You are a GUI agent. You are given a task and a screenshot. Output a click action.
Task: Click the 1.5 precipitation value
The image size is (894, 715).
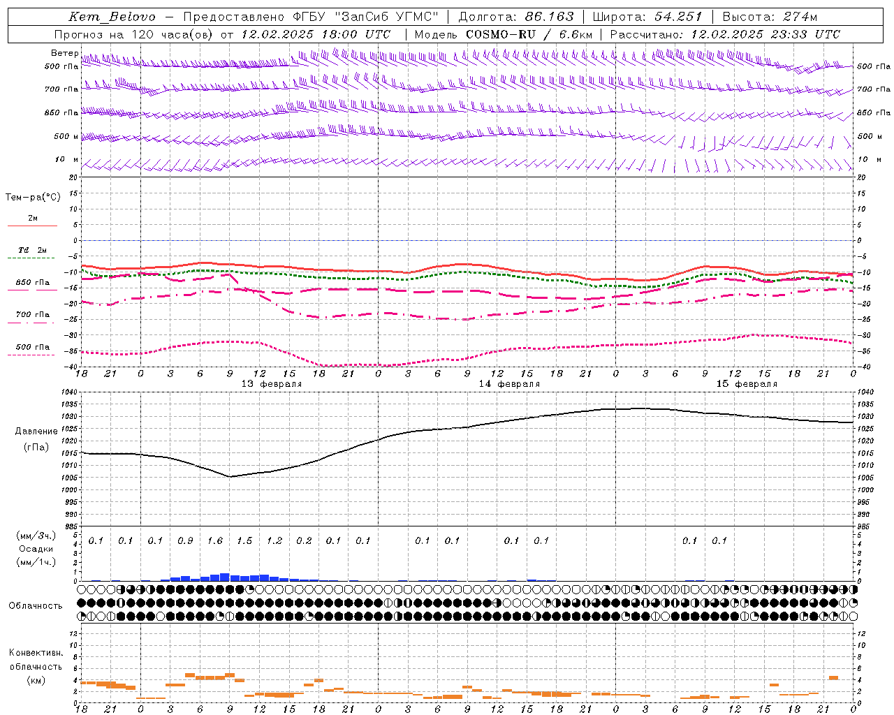click(244, 540)
